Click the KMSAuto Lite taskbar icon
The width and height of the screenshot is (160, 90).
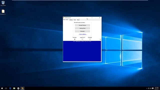pos(22,88)
